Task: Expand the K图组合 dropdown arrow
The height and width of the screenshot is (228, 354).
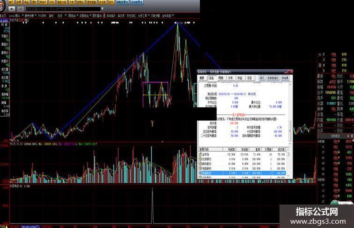Action: tap(78, 16)
